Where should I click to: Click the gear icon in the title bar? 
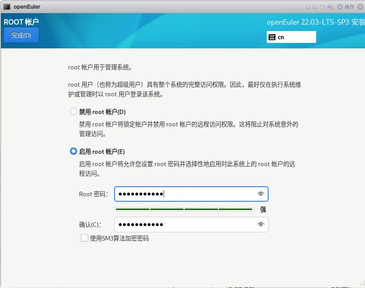pyautogui.click(x=340, y=7)
